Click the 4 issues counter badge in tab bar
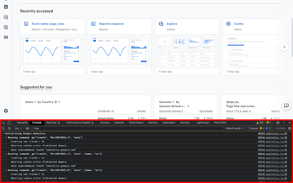 [x=269, y=123]
